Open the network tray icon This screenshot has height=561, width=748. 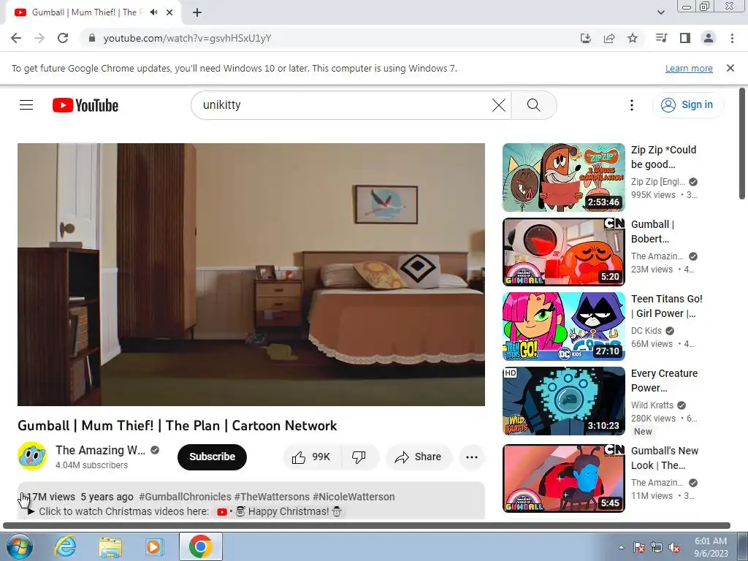[x=657, y=547]
